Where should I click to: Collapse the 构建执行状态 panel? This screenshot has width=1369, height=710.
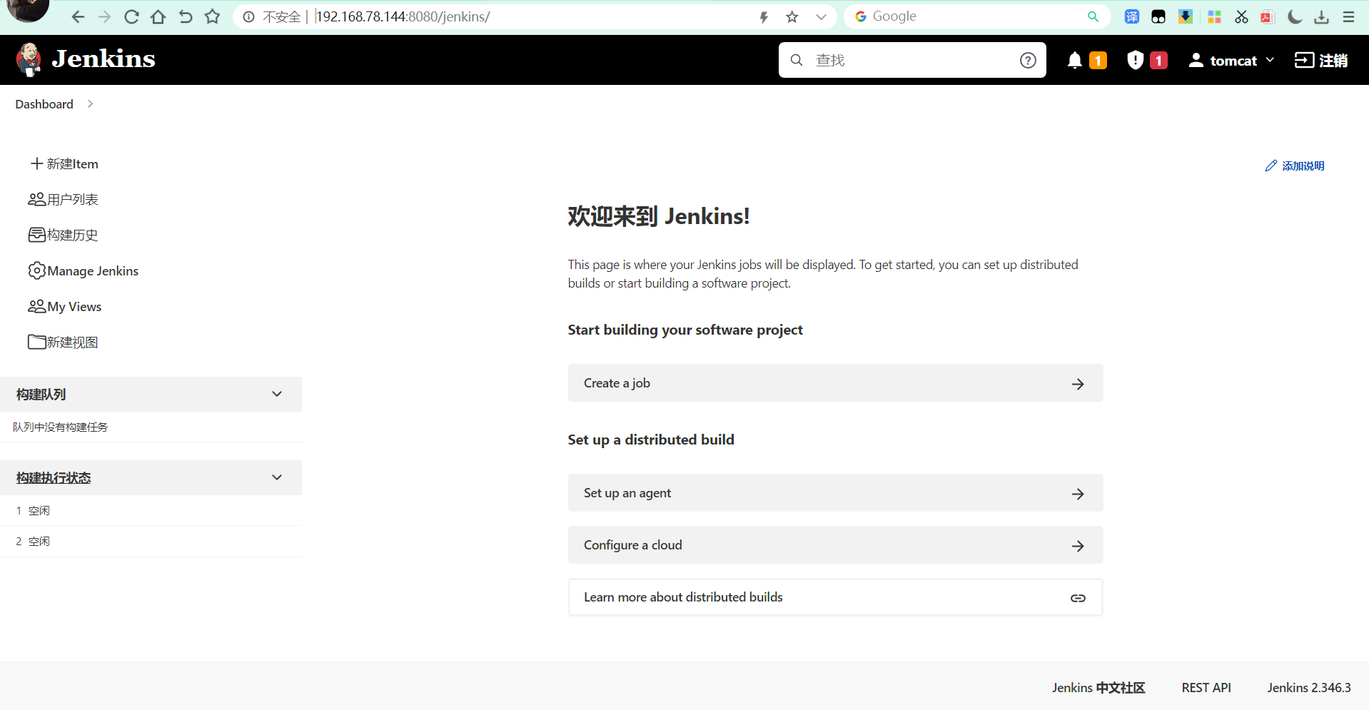(x=277, y=477)
